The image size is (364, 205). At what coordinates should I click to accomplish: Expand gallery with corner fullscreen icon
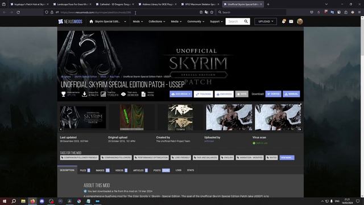(x=300, y=105)
